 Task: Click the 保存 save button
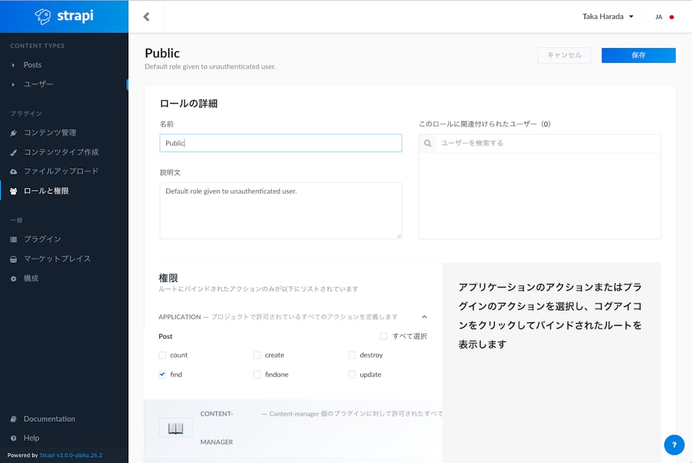point(638,55)
